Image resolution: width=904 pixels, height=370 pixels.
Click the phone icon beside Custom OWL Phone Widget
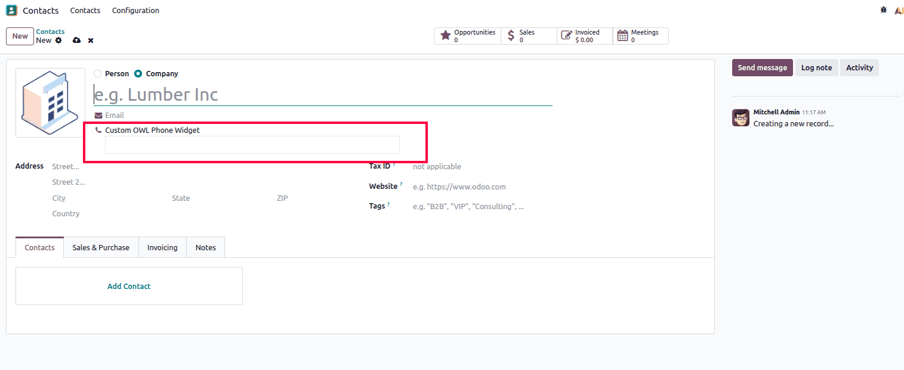pos(98,130)
